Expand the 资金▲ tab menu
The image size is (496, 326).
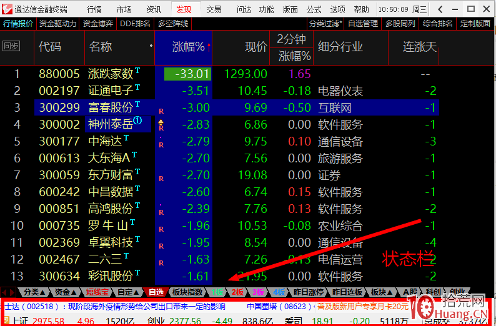coord(65,292)
